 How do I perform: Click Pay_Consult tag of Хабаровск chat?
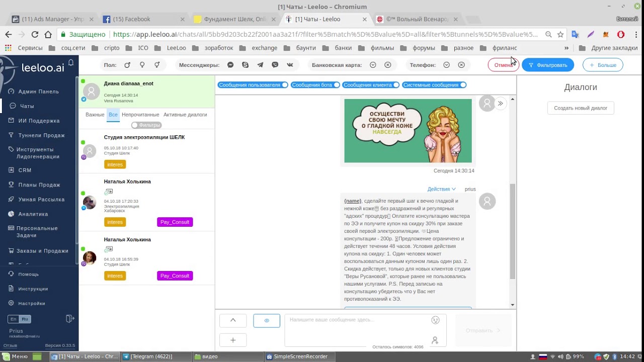pos(175,222)
